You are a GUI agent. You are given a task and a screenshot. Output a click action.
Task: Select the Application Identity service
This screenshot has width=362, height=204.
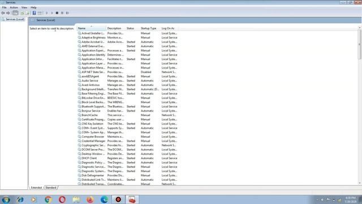coord(127,55)
